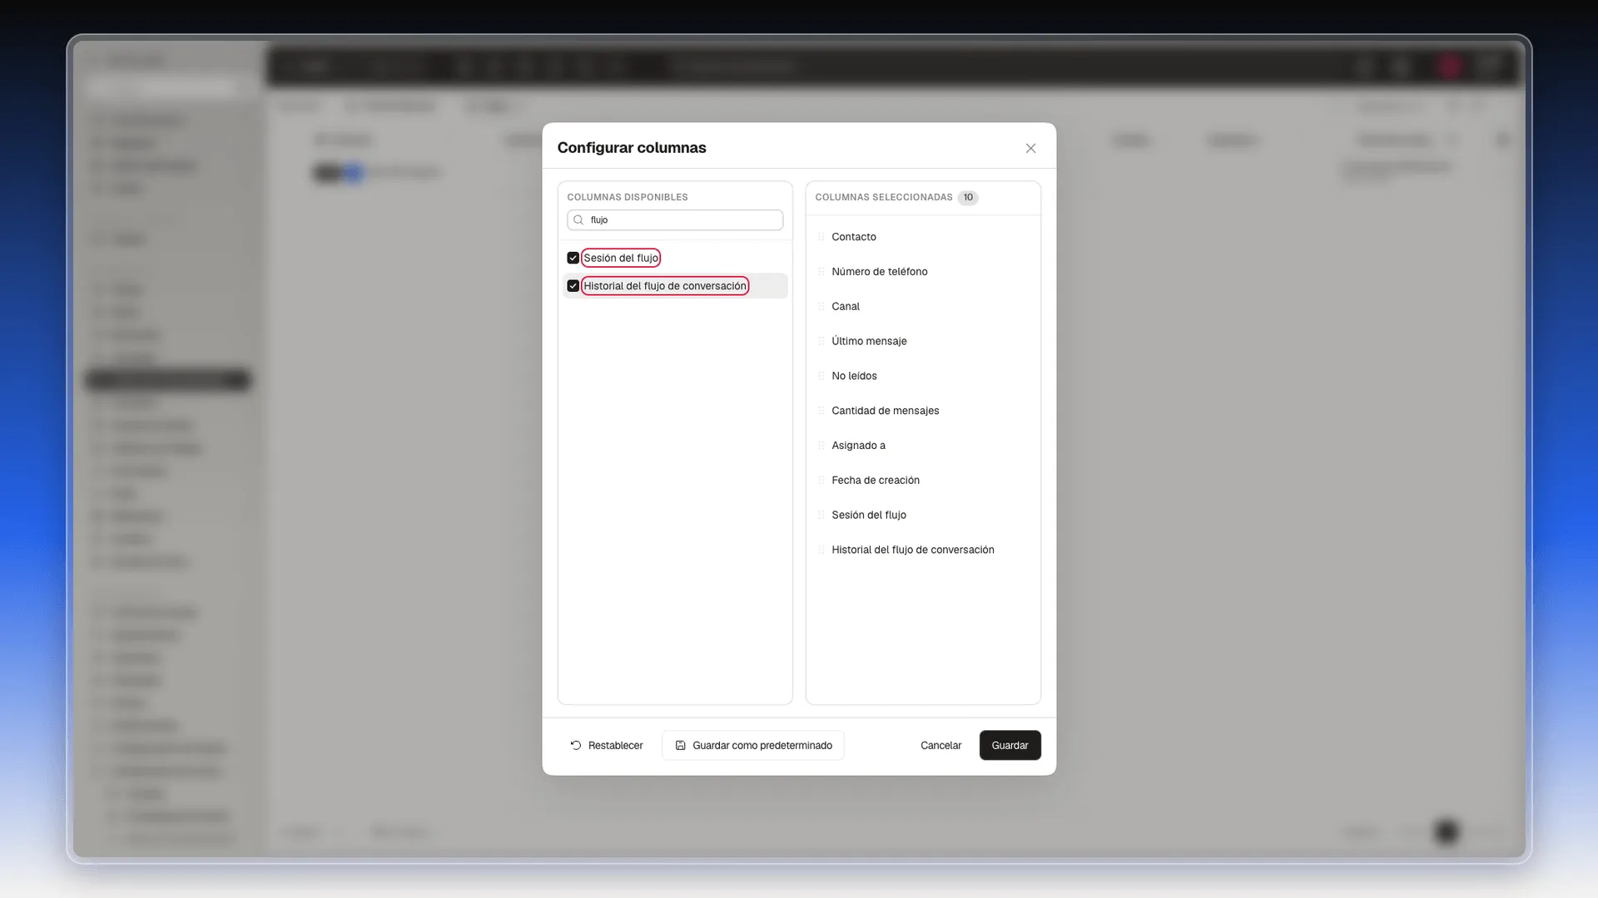Grab the drag handle next to Número de teléfono
Image resolution: width=1598 pixels, height=898 pixels.
pyautogui.click(x=821, y=272)
